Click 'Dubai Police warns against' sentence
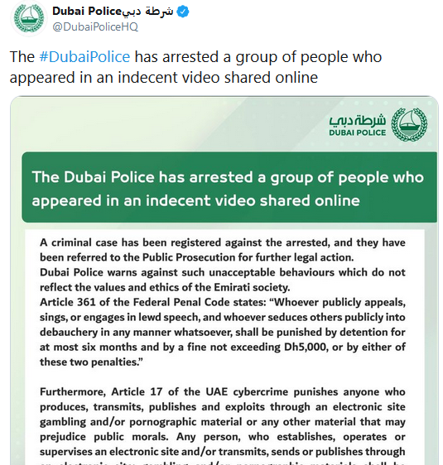The image size is (443, 465). 223,280
